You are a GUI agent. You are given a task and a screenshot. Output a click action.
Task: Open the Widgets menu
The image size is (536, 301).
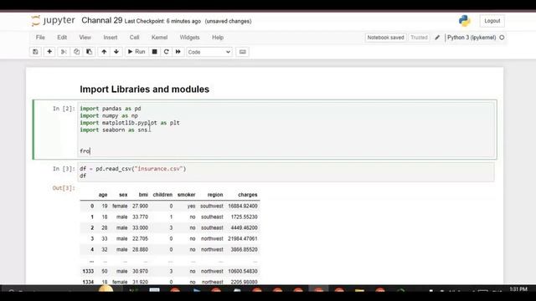pos(189,38)
